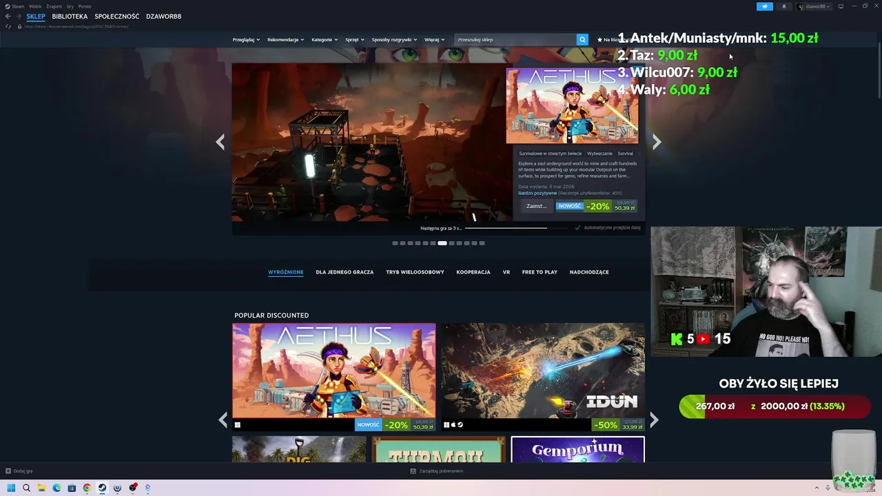The width and height of the screenshot is (882, 496).
Task: Open Windows Start menu
Action: pyautogui.click(x=11, y=488)
